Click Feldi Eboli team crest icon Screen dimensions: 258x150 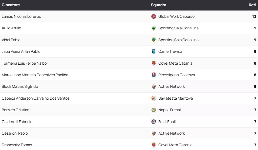click(x=154, y=122)
